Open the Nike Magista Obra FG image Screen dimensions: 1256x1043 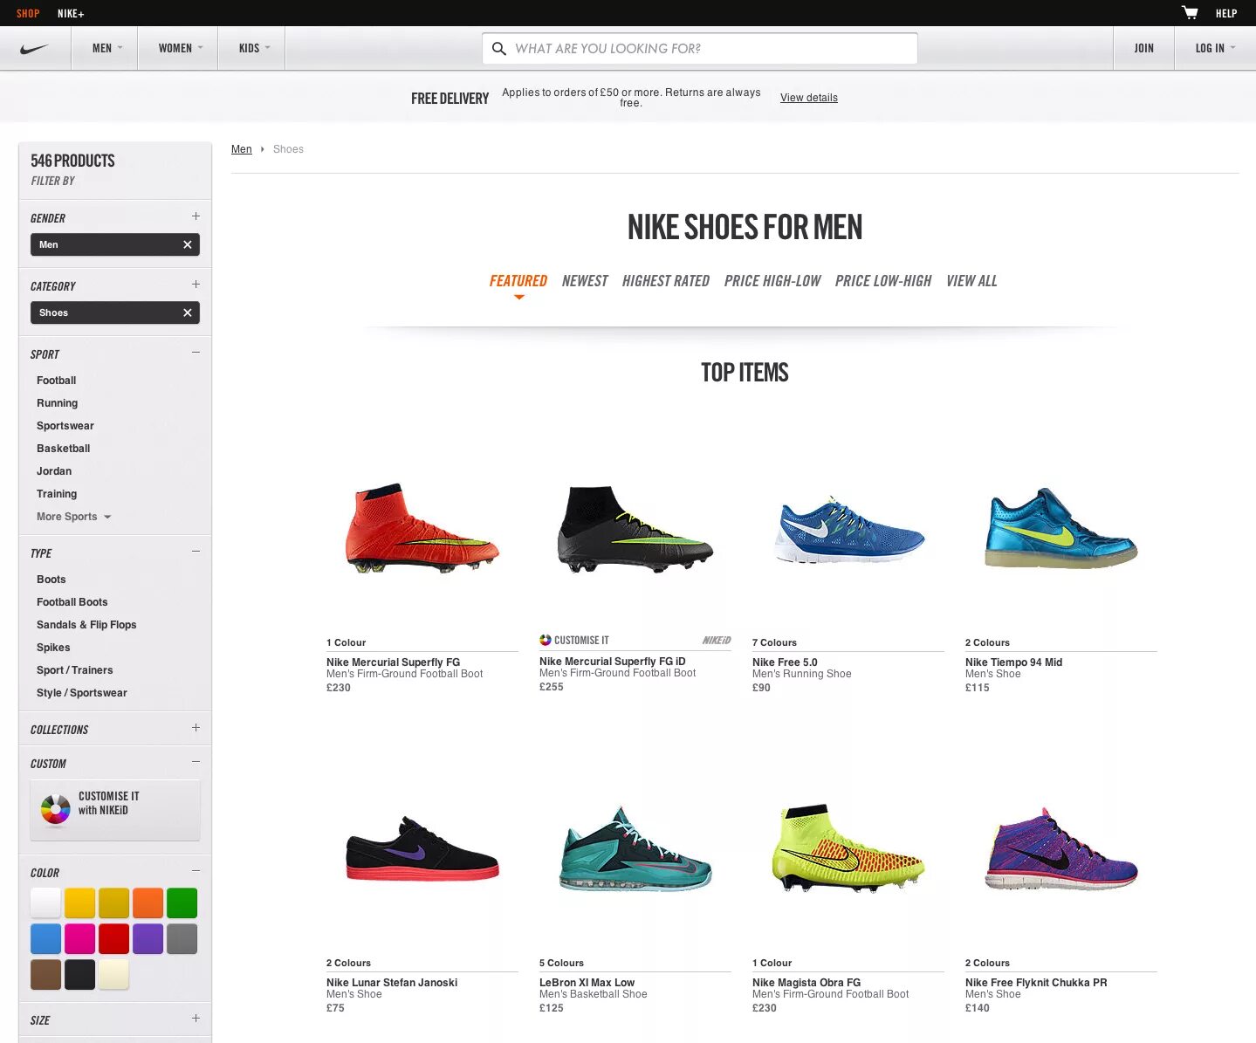click(x=848, y=848)
